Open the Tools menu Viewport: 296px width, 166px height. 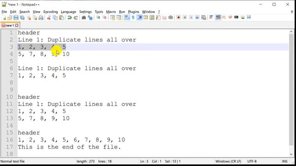(x=99, y=12)
